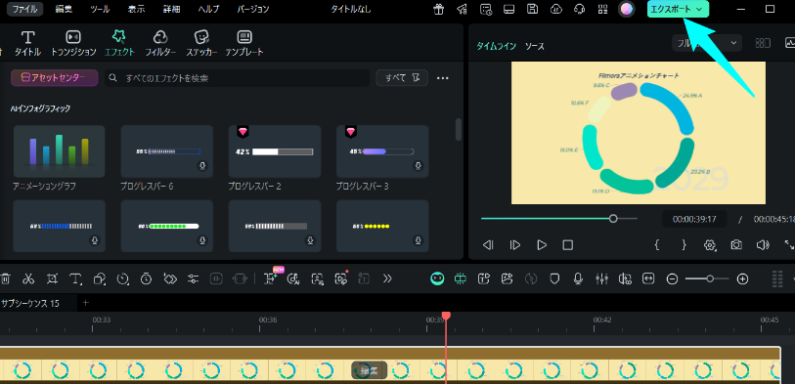Toggle the green auto-ripple timeline button
This screenshot has height=384, width=795.
coord(461,278)
